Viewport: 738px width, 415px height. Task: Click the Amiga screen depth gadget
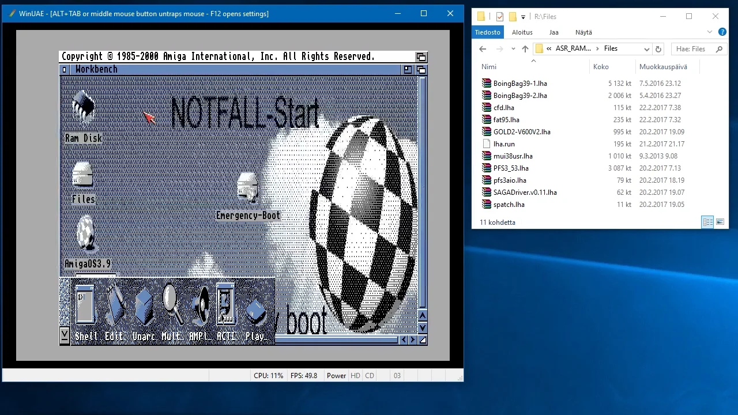tap(421, 56)
